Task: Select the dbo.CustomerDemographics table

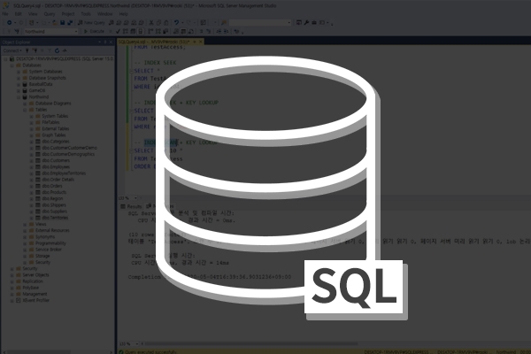Action: [x=68, y=154]
